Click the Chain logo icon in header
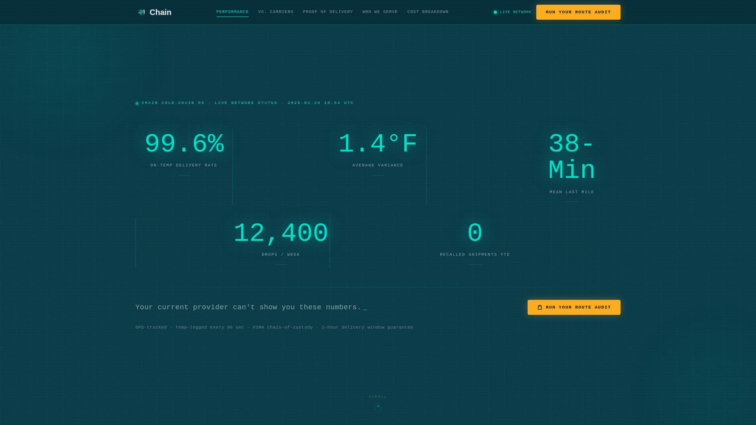The height and width of the screenshot is (425, 756). tap(141, 12)
